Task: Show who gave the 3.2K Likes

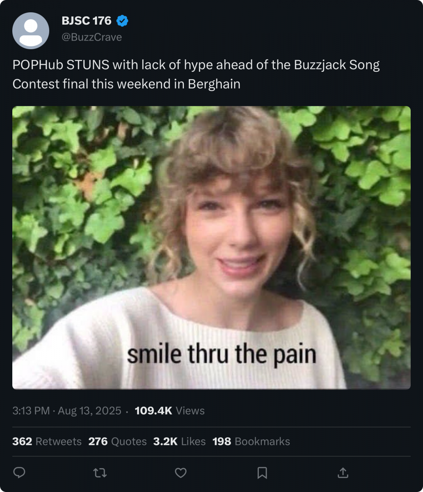Action: coord(179,442)
